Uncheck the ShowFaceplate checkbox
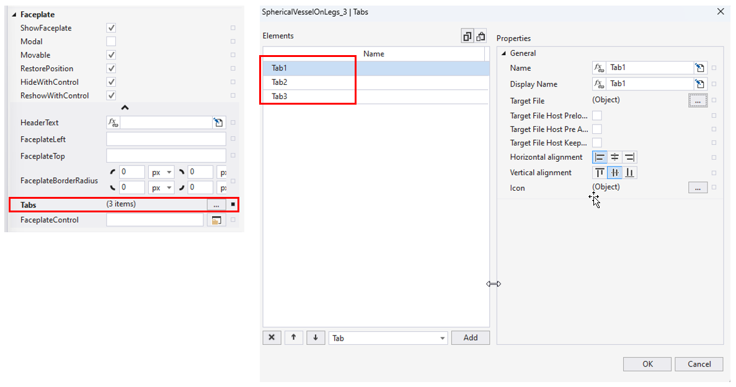Viewport: 736px width, 387px height. (x=111, y=28)
